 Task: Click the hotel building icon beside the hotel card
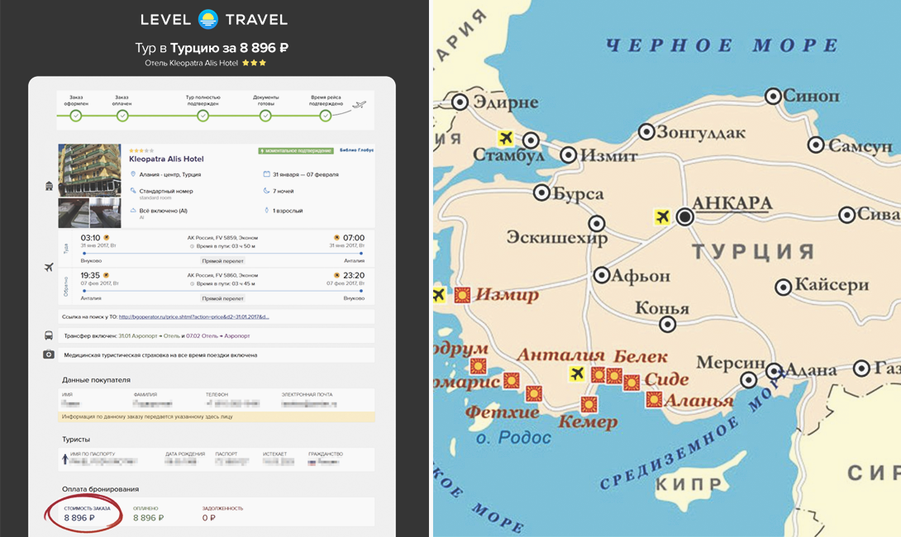coord(49,187)
